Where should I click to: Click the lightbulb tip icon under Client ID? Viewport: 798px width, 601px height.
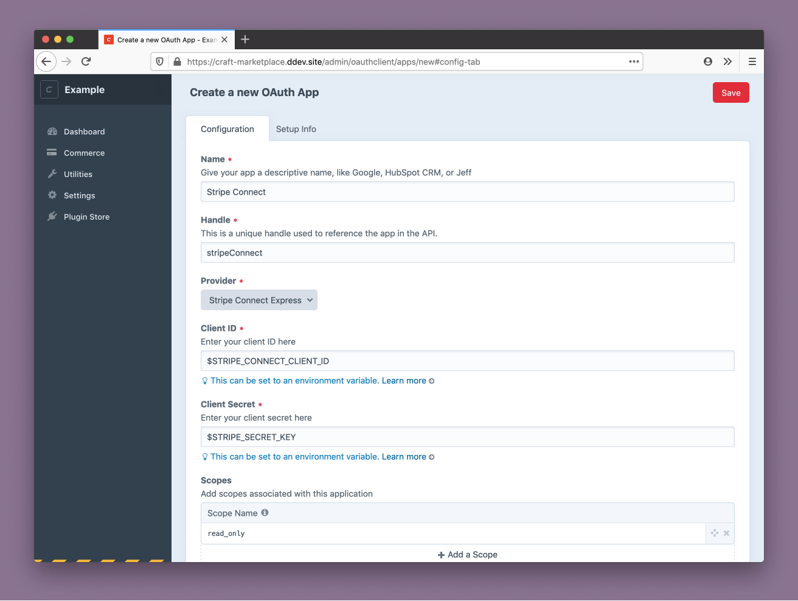tap(205, 381)
